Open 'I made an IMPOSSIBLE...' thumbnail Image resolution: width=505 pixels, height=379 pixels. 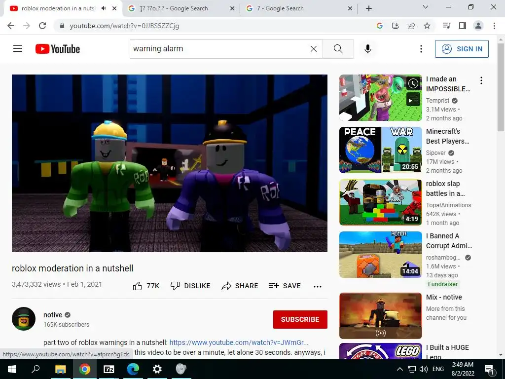[x=380, y=98]
